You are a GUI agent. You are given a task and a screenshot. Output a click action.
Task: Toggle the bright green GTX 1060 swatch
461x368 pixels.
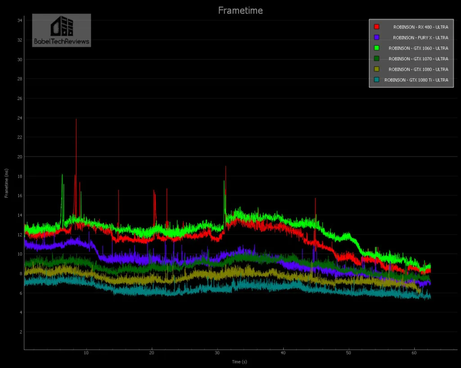point(377,48)
